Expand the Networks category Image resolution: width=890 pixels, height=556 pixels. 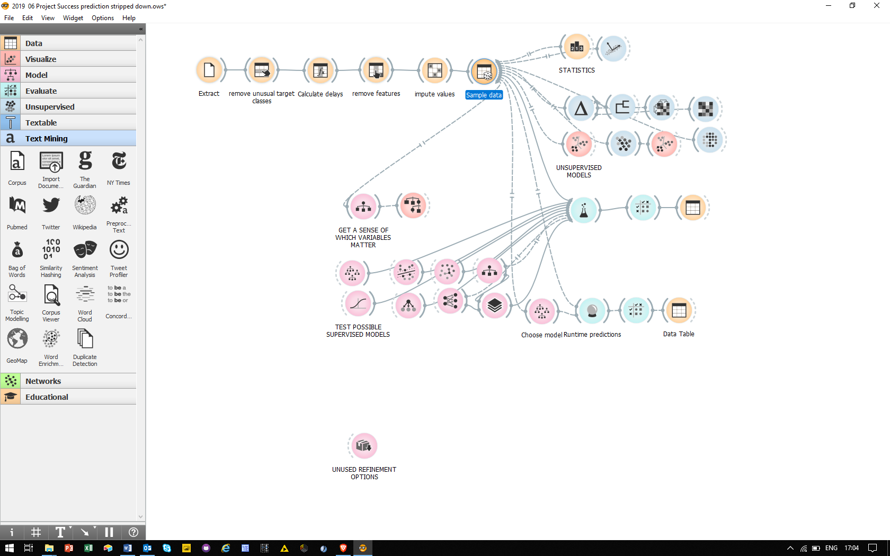pos(68,381)
